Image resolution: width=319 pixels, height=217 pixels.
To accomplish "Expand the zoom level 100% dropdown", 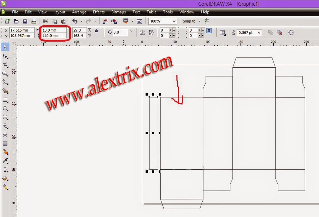I will pyautogui.click(x=174, y=21).
